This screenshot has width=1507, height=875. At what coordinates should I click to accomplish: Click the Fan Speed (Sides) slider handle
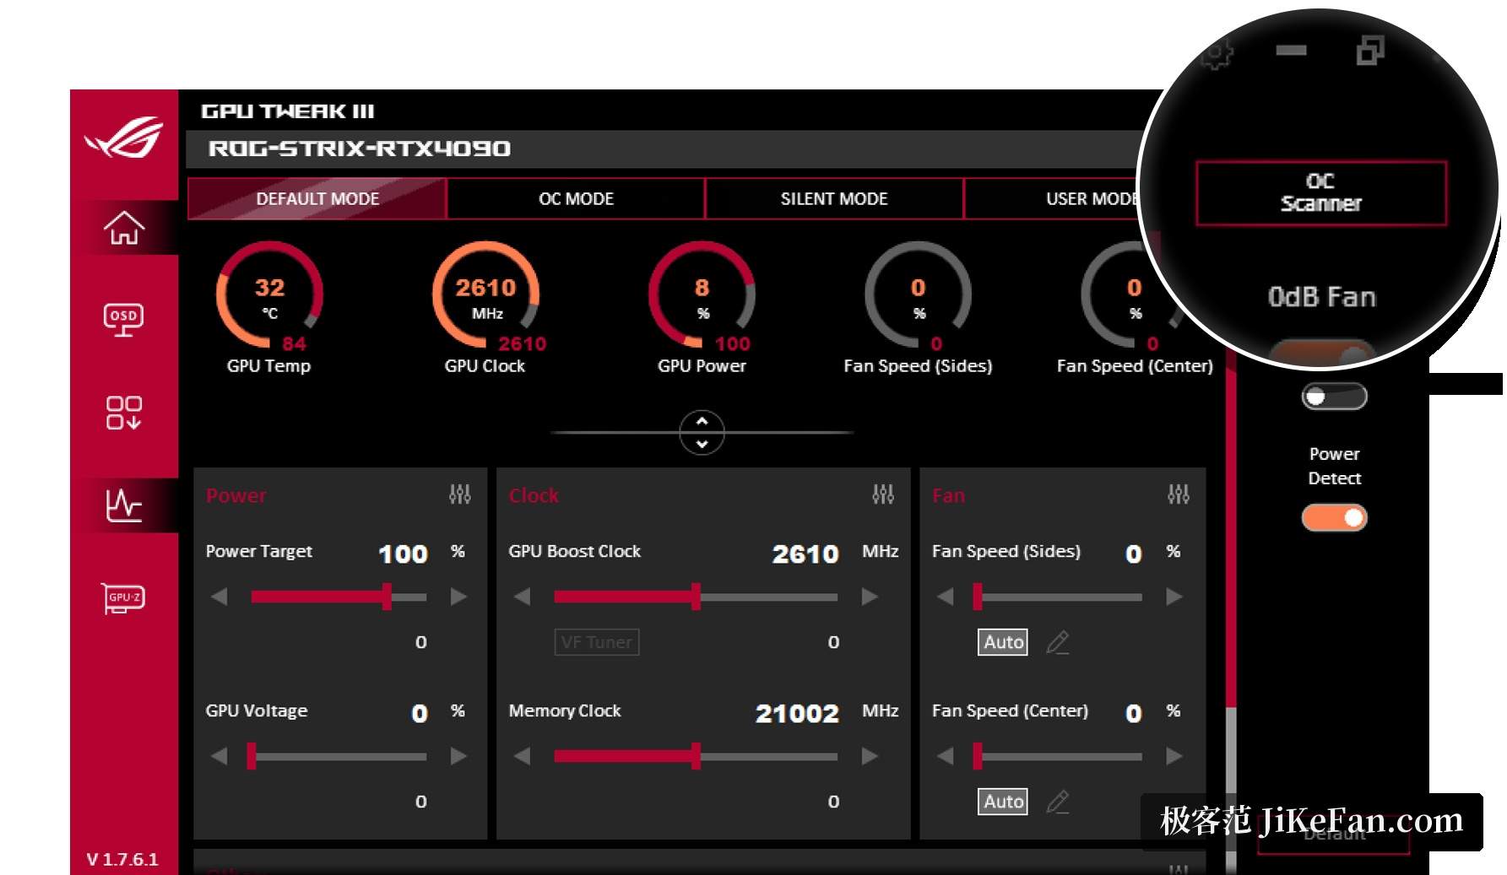(x=978, y=597)
